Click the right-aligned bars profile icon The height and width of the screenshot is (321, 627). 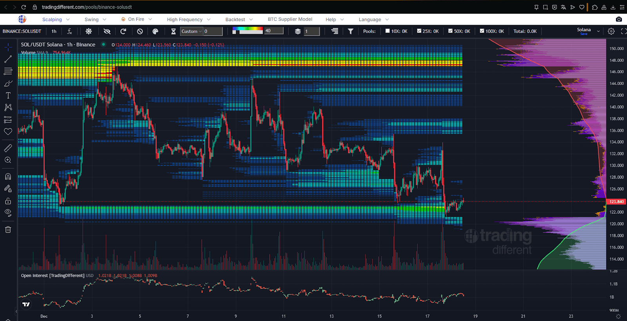click(x=335, y=31)
